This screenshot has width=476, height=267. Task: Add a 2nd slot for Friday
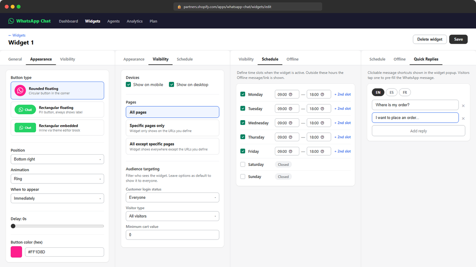click(342, 151)
